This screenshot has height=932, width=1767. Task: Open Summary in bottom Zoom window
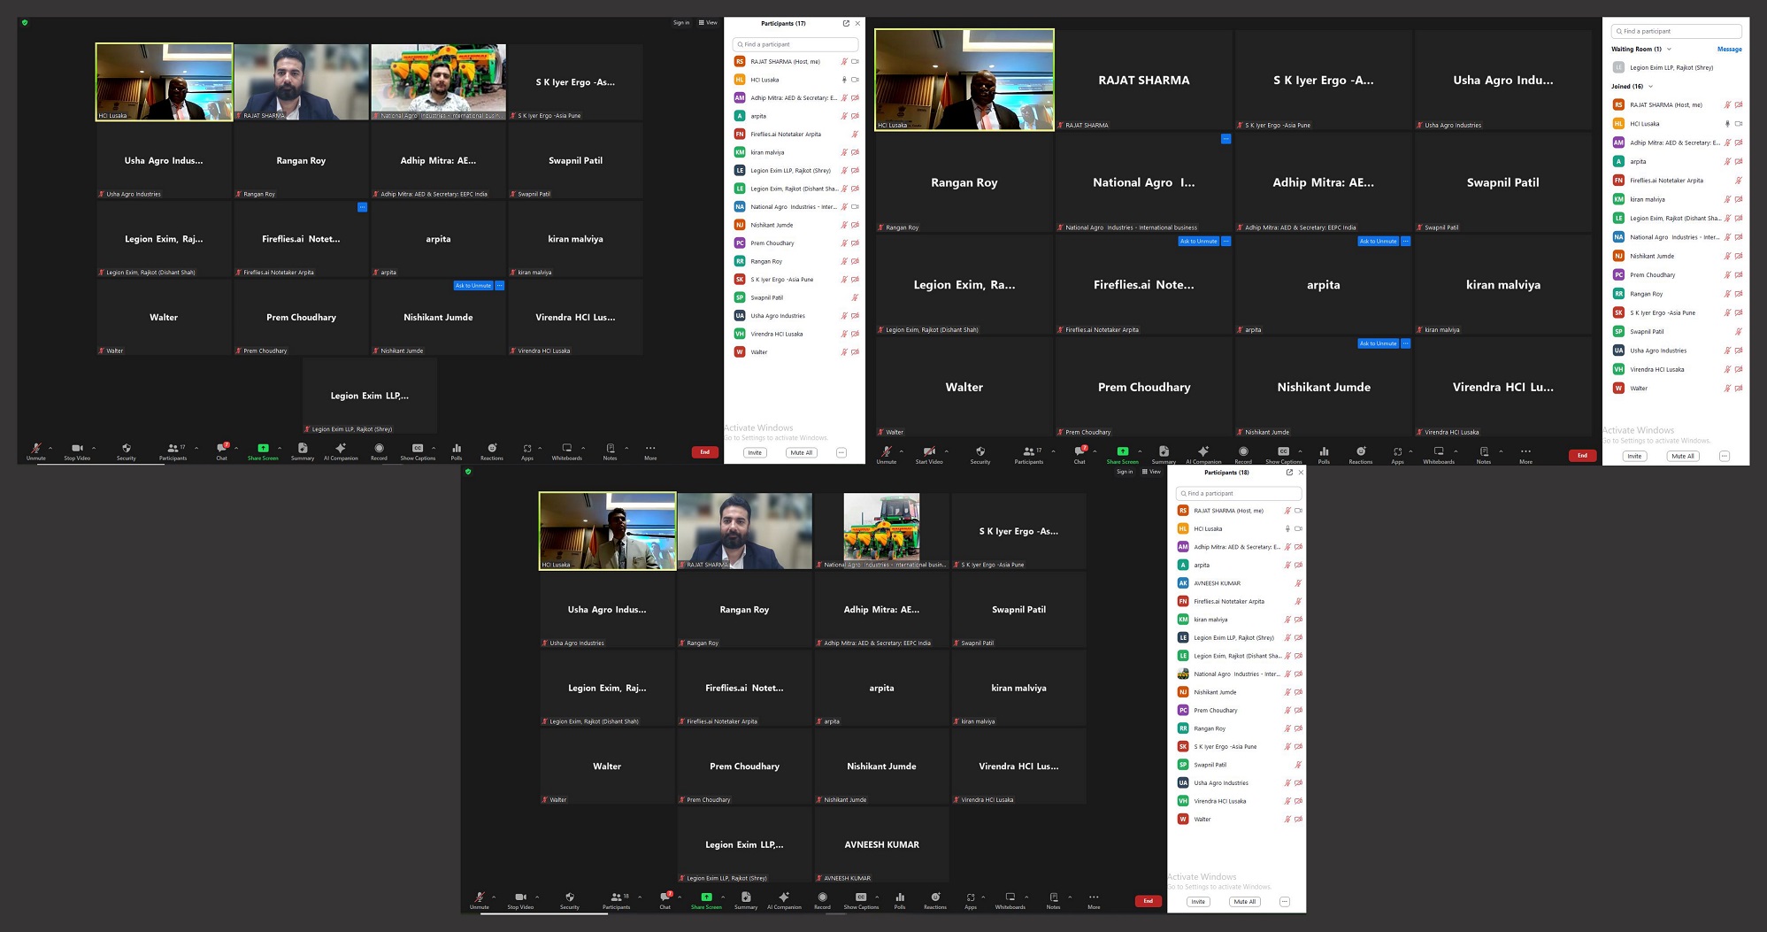pyautogui.click(x=746, y=900)
